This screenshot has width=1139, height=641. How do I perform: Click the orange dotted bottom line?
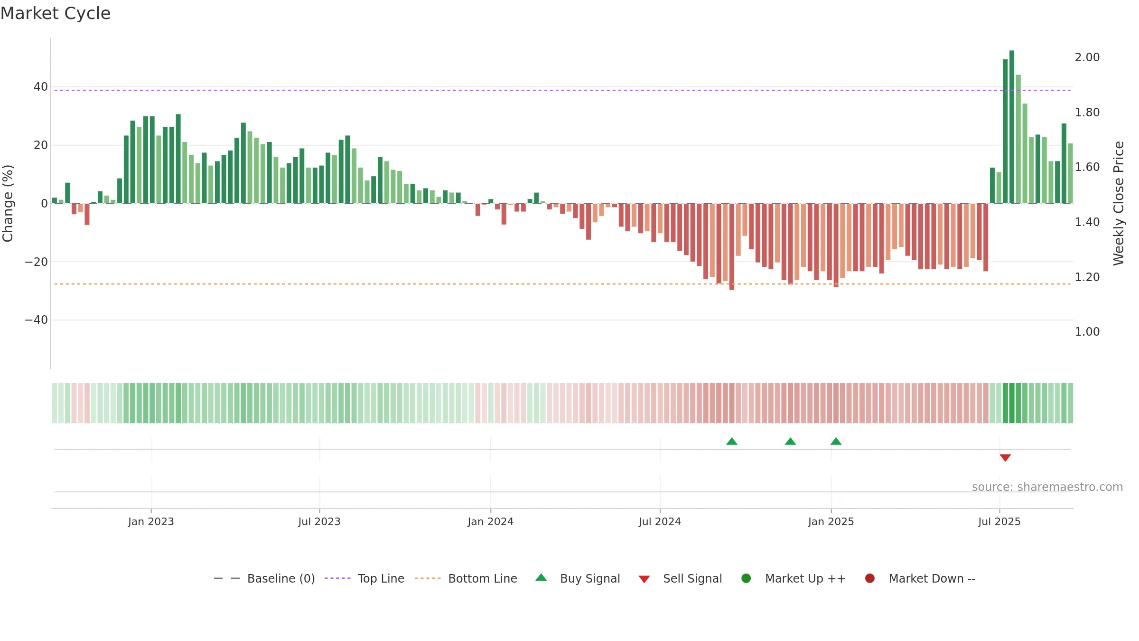[562, 284]
